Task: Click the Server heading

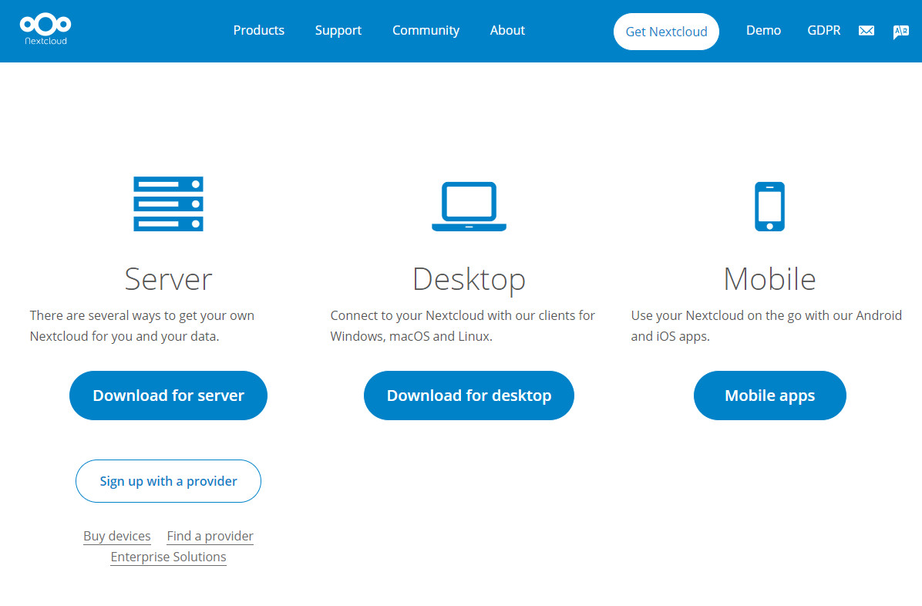Action: 168,279
